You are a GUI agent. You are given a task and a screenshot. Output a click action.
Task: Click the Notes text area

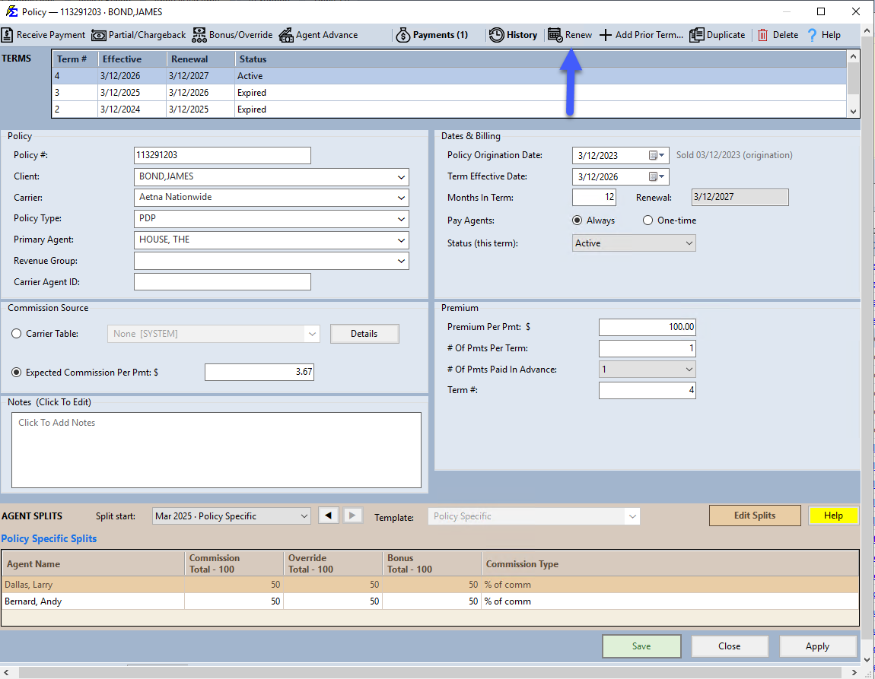click(217, 450)
